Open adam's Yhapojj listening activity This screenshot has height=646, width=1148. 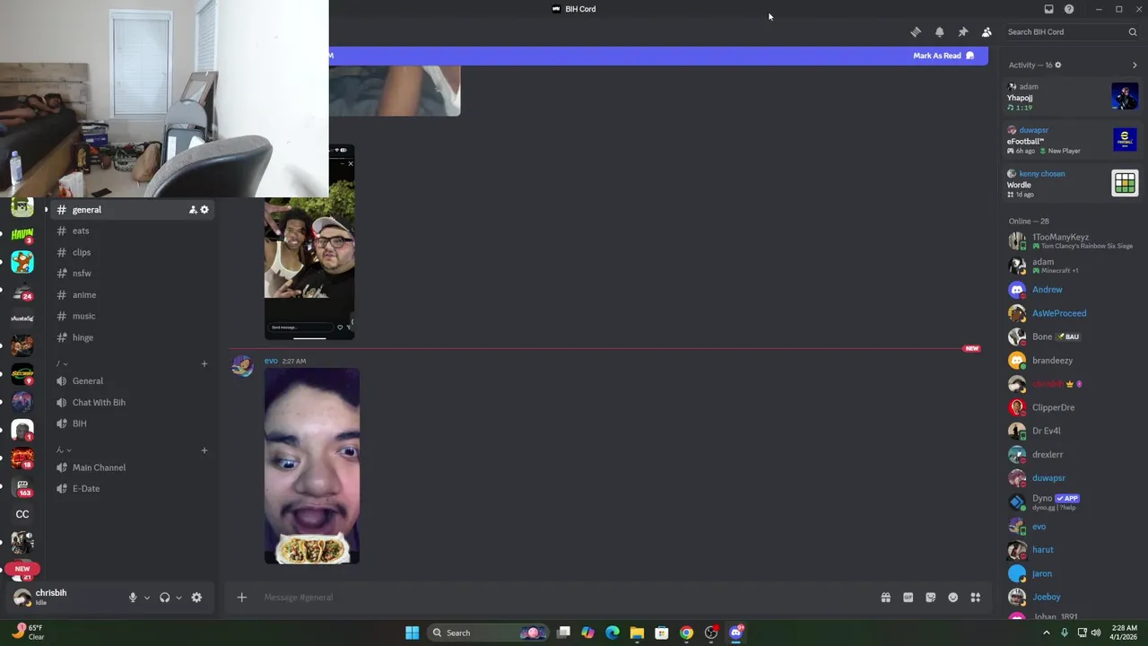pyautogui.click(x=1072, y=96)
